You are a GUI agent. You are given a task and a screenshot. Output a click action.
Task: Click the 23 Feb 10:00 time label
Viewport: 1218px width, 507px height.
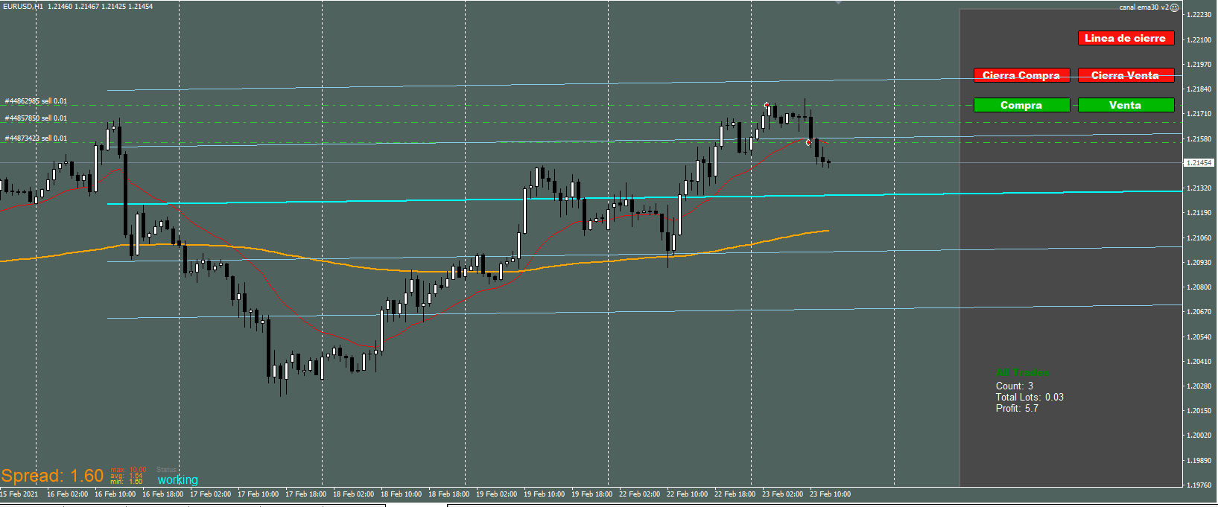point(830,494)
